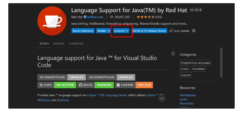Click the star rating for the extension
The height and width of the screenshot is (121, 243).
click(x=145, y=17)
